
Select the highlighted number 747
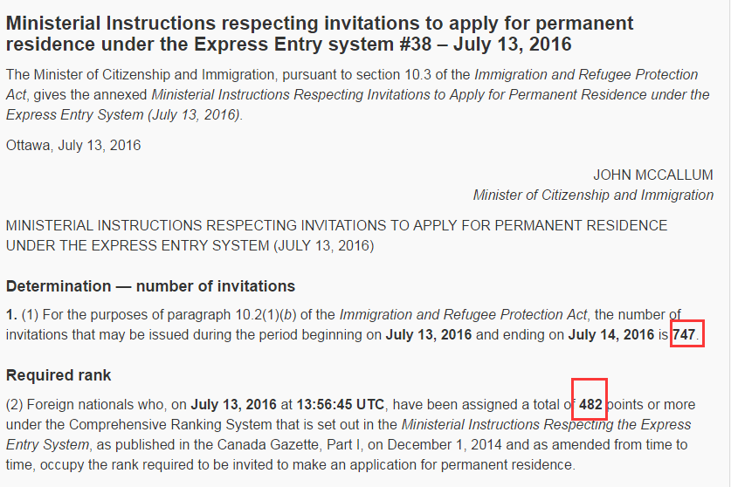(x=684, y=334)
